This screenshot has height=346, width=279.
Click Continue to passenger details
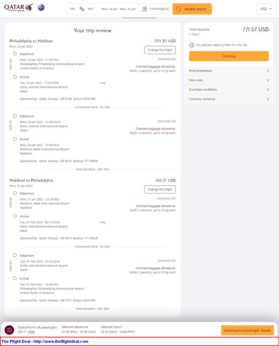click(x=247, y=330)
